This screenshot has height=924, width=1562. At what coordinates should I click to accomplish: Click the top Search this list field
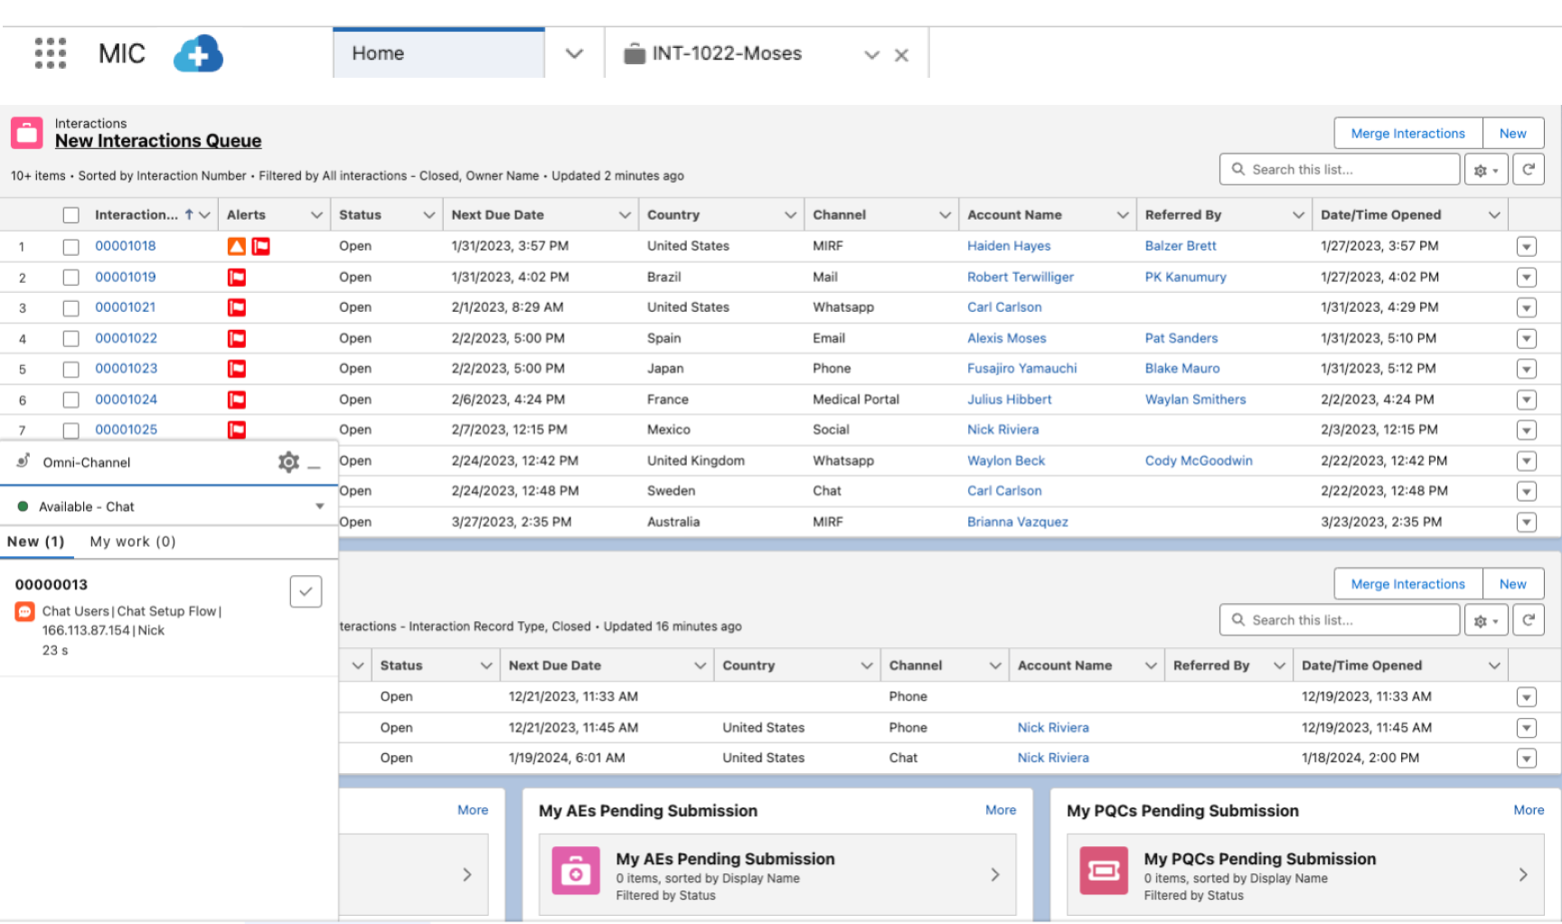coord(1340,169)
